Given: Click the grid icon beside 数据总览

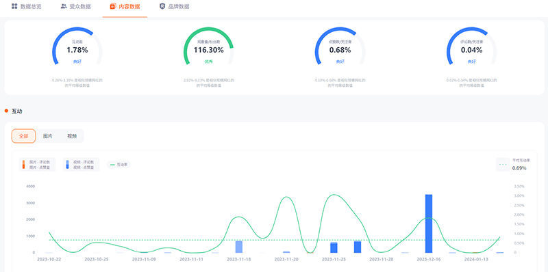Looking at the screenshot, I should point(14,6).
